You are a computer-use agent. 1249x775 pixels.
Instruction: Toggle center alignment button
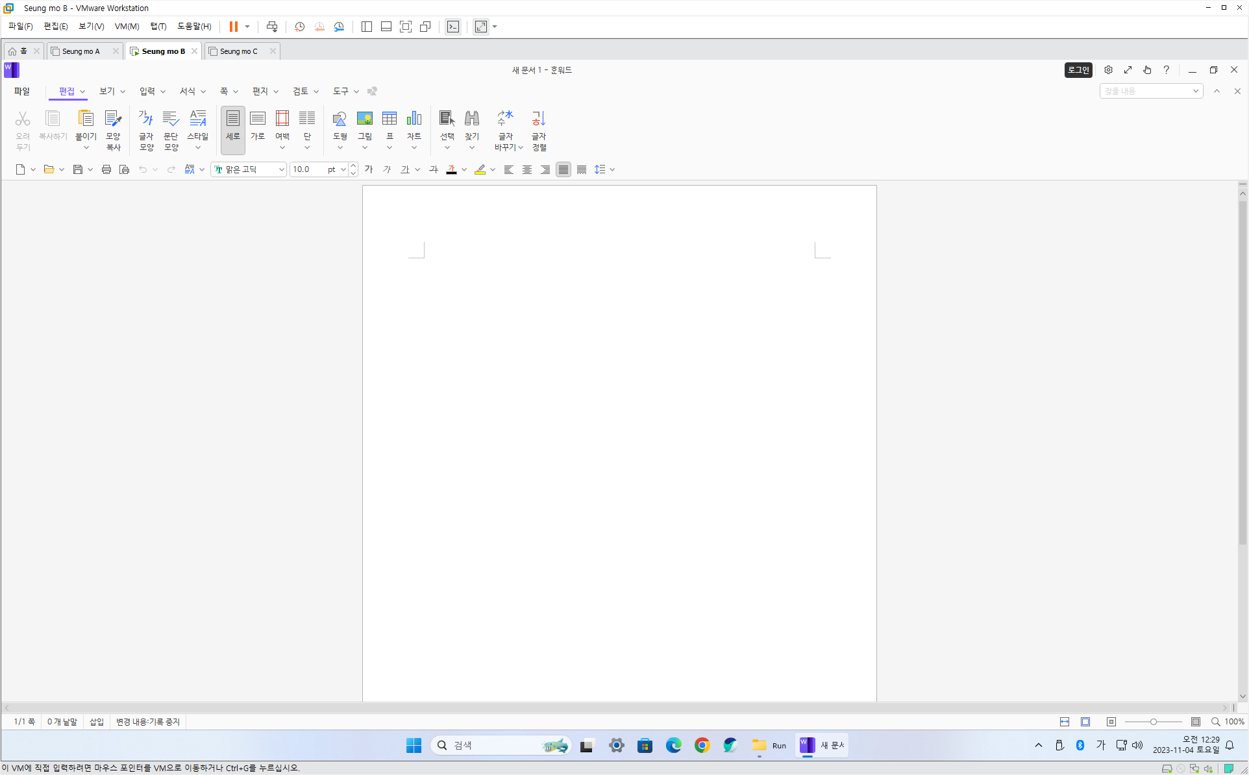(527, 169)
